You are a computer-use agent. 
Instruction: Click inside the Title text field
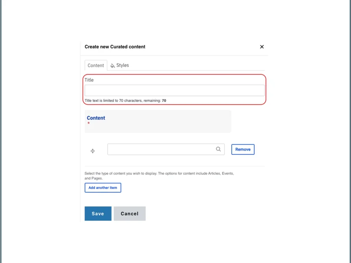pyautogui.click(x=174, y=90)
